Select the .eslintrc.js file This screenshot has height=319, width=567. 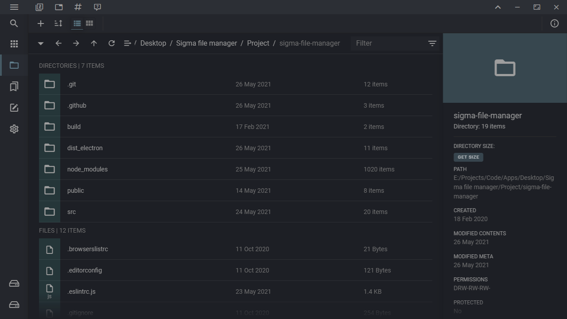pyautogui.click(x=236, y=292)
